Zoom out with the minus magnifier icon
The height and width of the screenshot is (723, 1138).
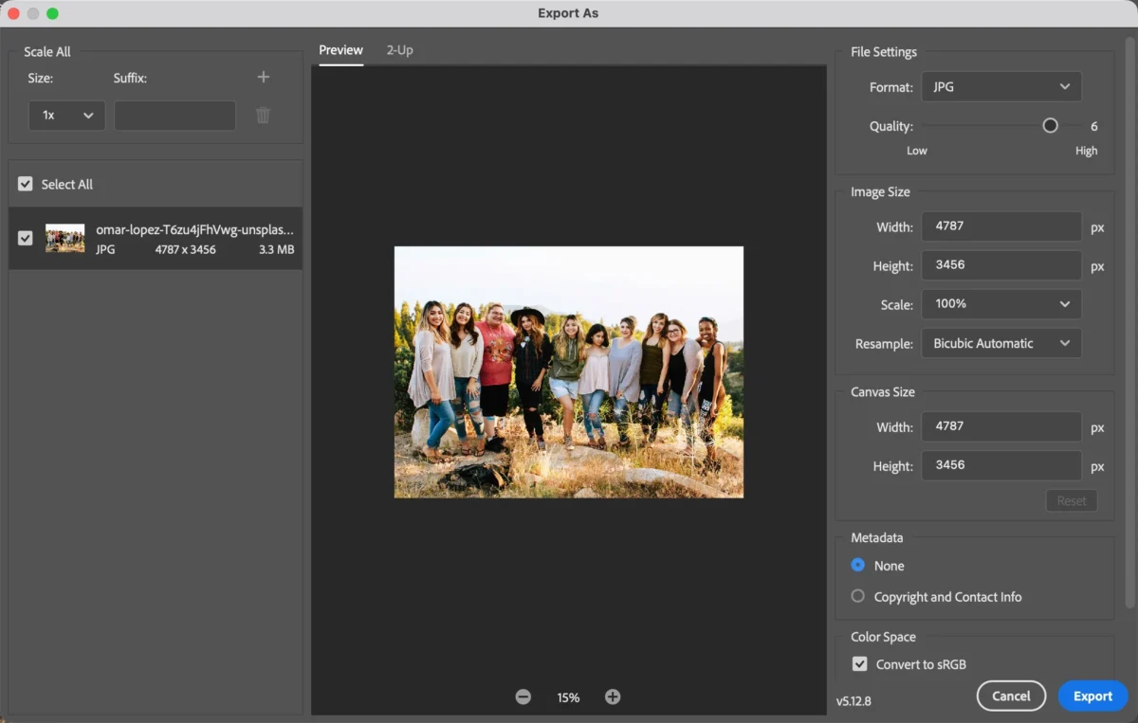(x=523, y=697)
